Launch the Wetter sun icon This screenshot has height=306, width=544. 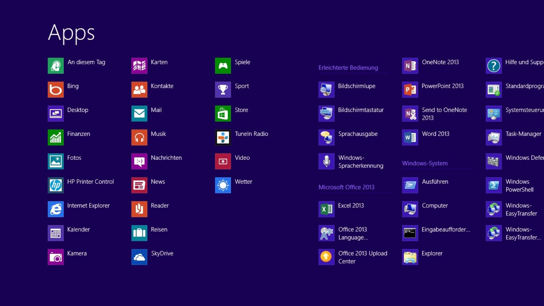click(x=223, y=185)
